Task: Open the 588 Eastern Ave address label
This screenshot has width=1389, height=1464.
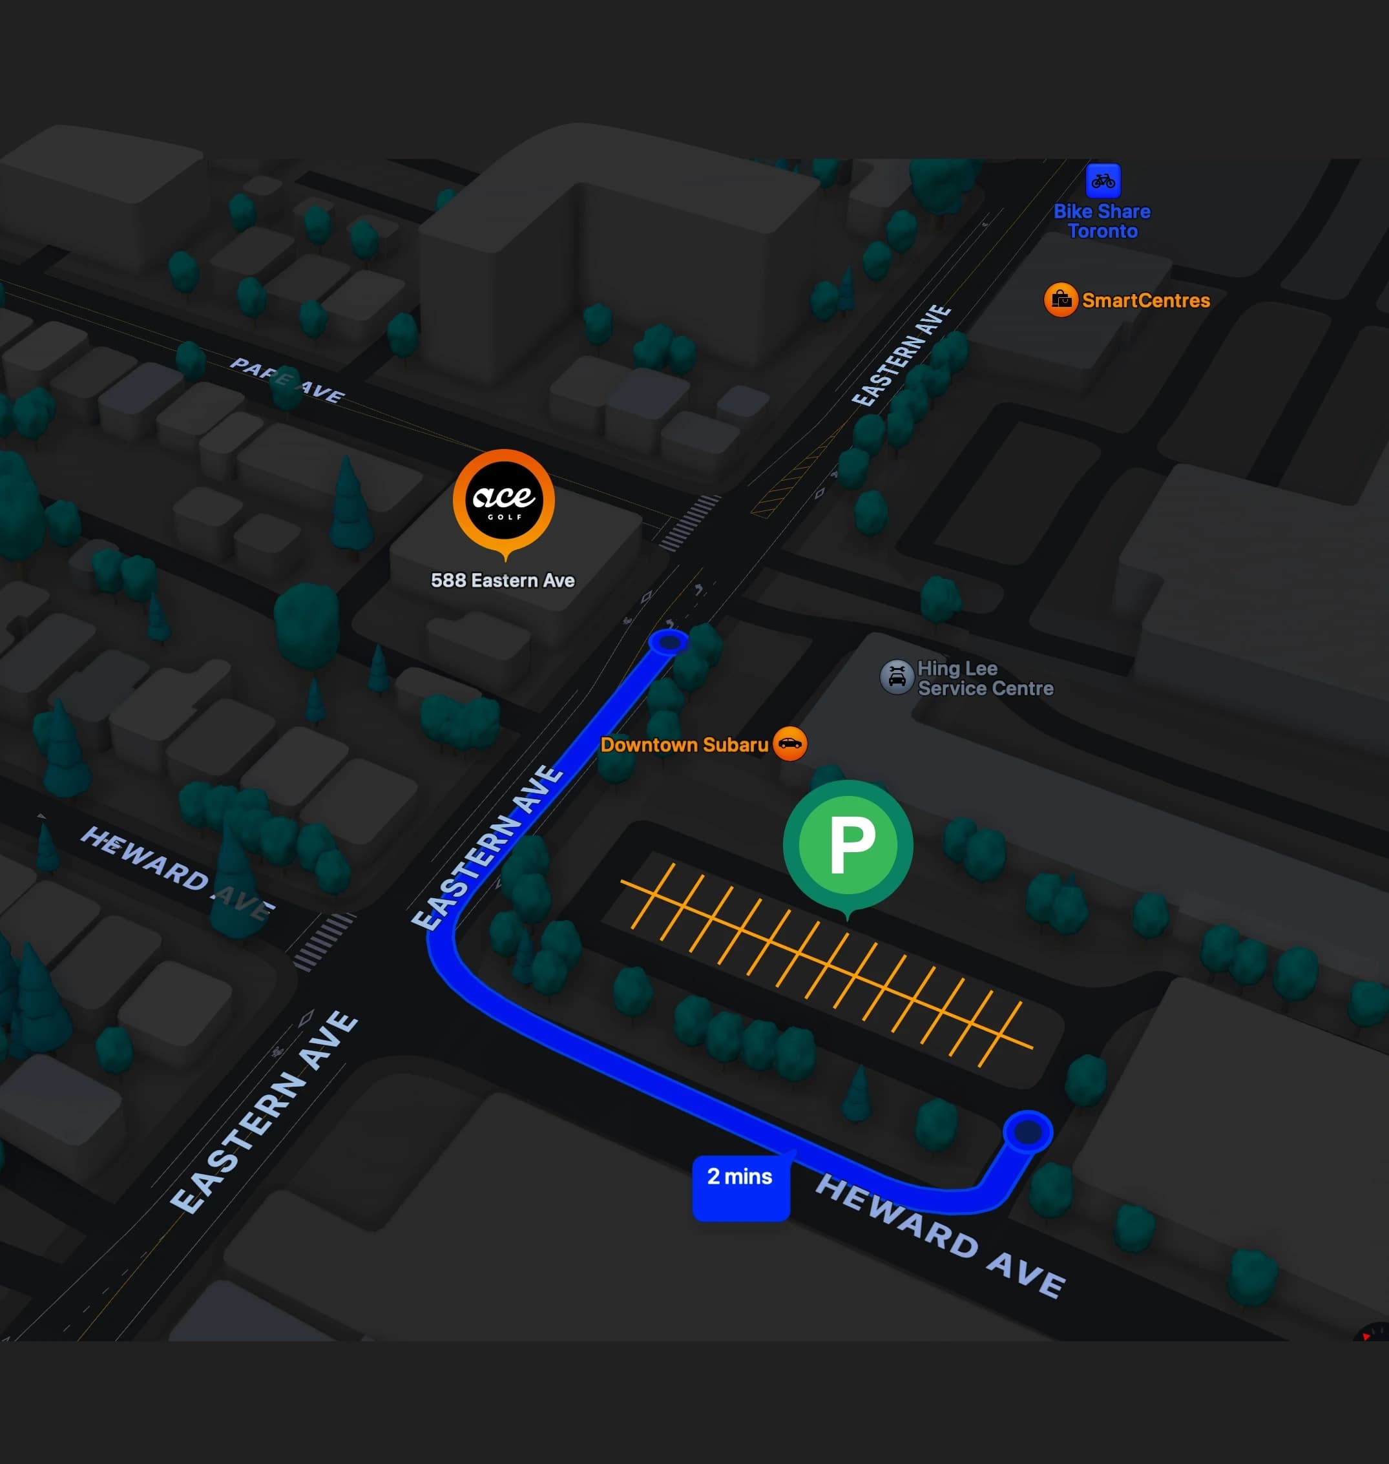Action: click(503, 581)
